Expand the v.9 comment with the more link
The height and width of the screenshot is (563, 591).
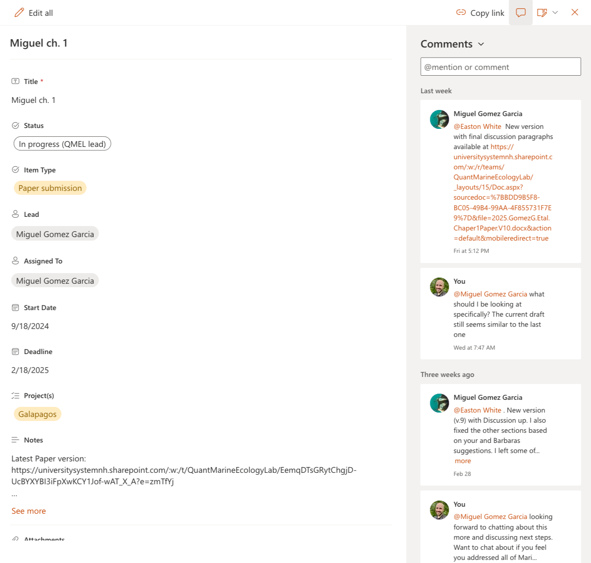click(x=463, y=461)
